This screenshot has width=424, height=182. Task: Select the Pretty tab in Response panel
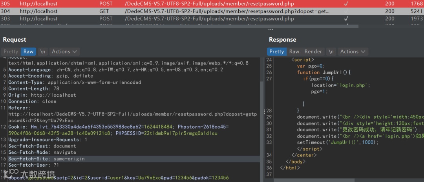coord(277,51)
